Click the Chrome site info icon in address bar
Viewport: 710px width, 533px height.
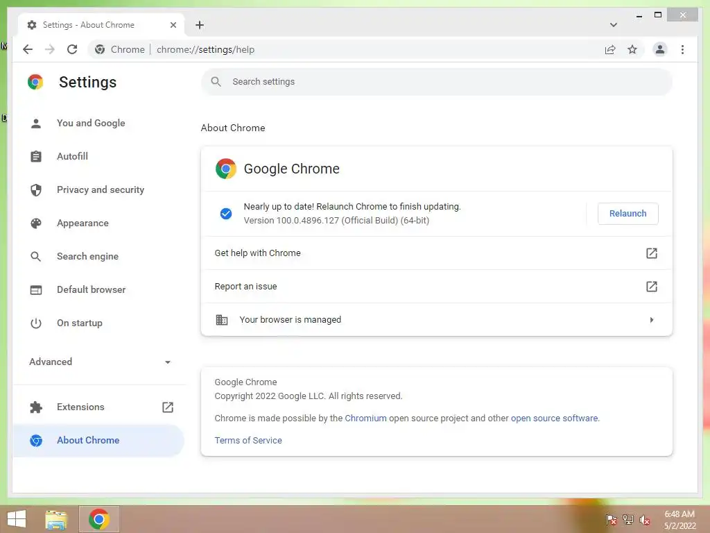[100, 49]
